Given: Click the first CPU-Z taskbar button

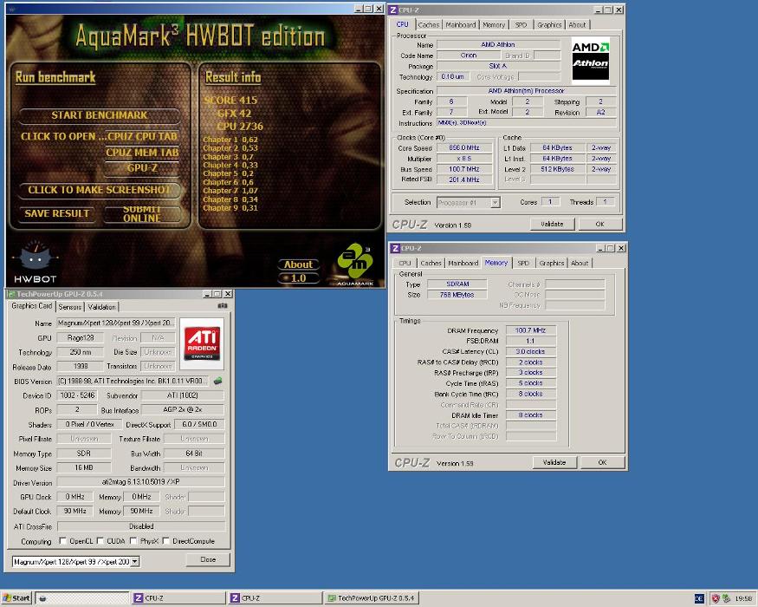Looking at the screenshot, I should (x=178, y=598).
